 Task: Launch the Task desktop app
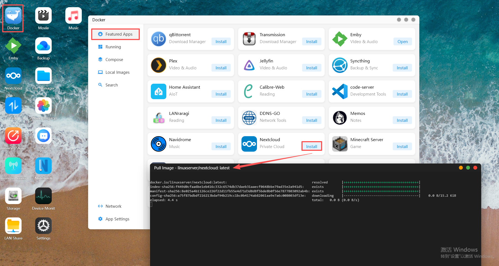coord(13,106)
